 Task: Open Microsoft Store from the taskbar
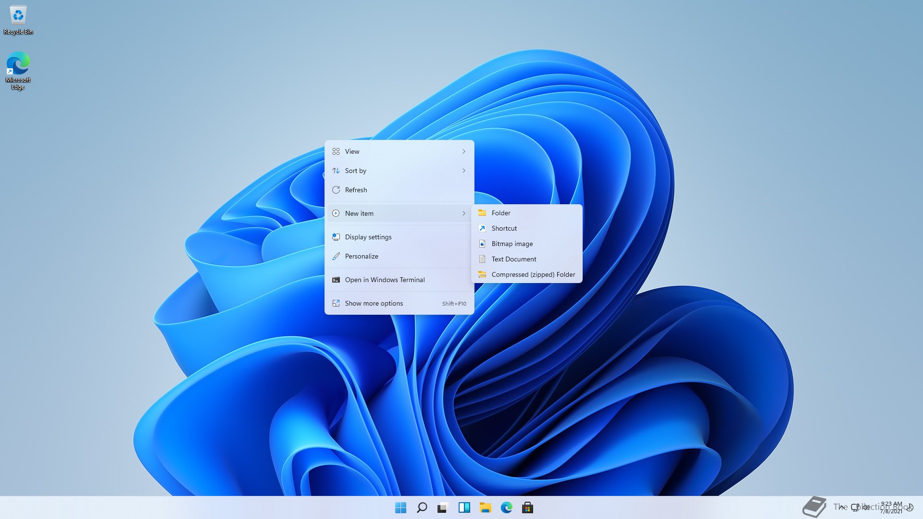(527, 507)
